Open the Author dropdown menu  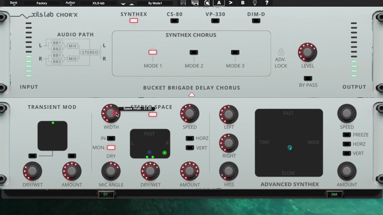pyautogui.click(x=70, y=3)
